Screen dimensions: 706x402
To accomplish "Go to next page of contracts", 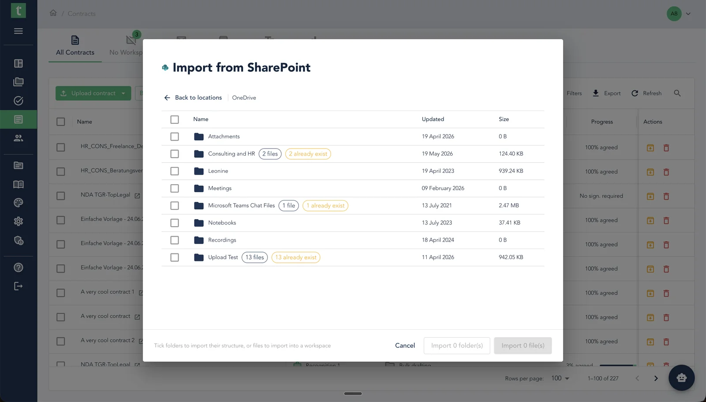I will 656,378.
